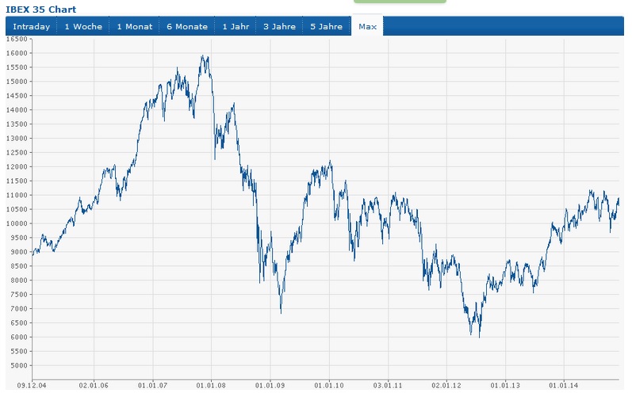The image size is (632, 393).
Task: Click the IBEX 35 Chart heading
Action: 40,10
